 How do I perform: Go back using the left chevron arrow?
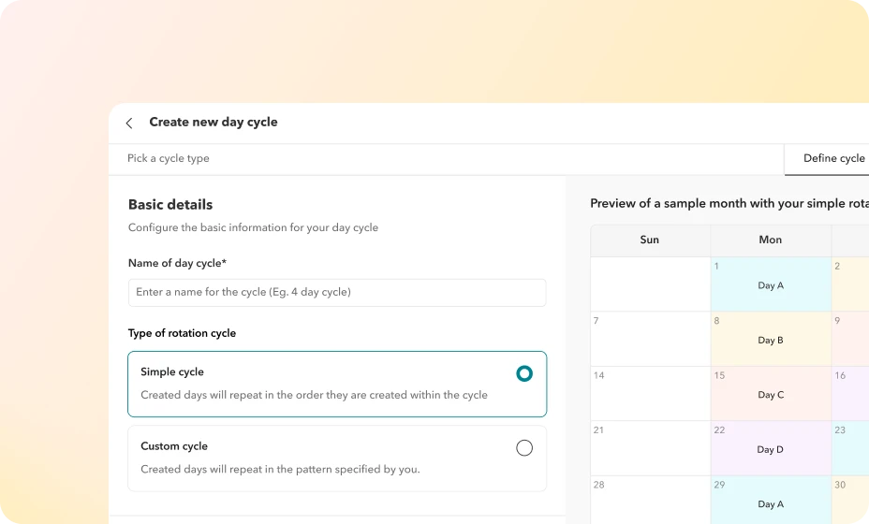pos(129,123)
